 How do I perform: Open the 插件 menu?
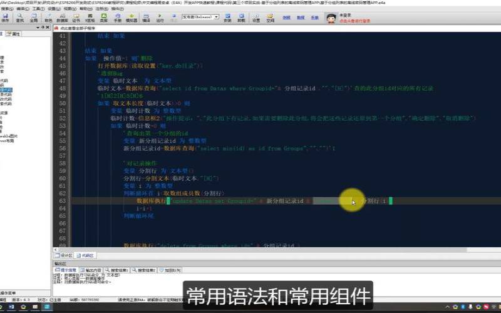point(117,9)
